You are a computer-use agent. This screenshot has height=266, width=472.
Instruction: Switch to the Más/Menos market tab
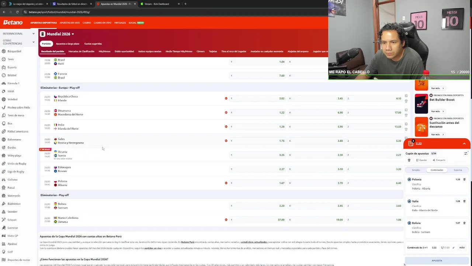pos(104,51)
